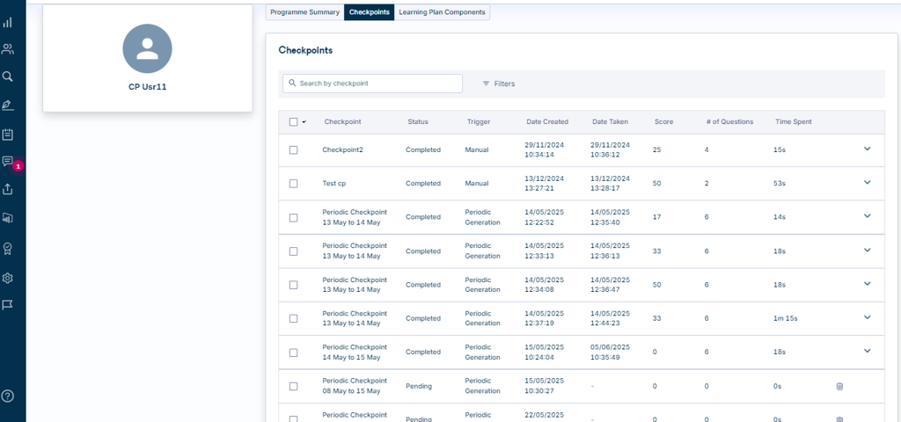Open the settings gear in the sidebar
901x422 pixels.
[7, 279]
